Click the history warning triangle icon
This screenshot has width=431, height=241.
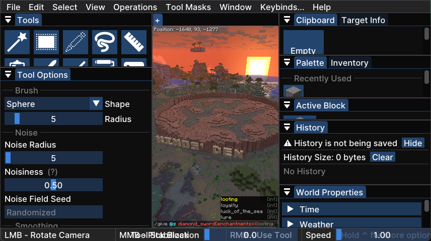tap(287, 143)
